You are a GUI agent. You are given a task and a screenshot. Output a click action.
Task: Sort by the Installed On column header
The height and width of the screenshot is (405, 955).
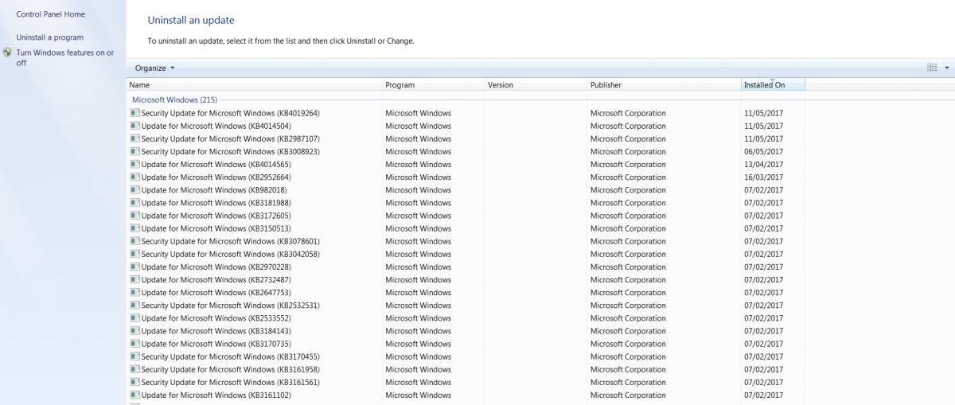[x=773, y=84]
